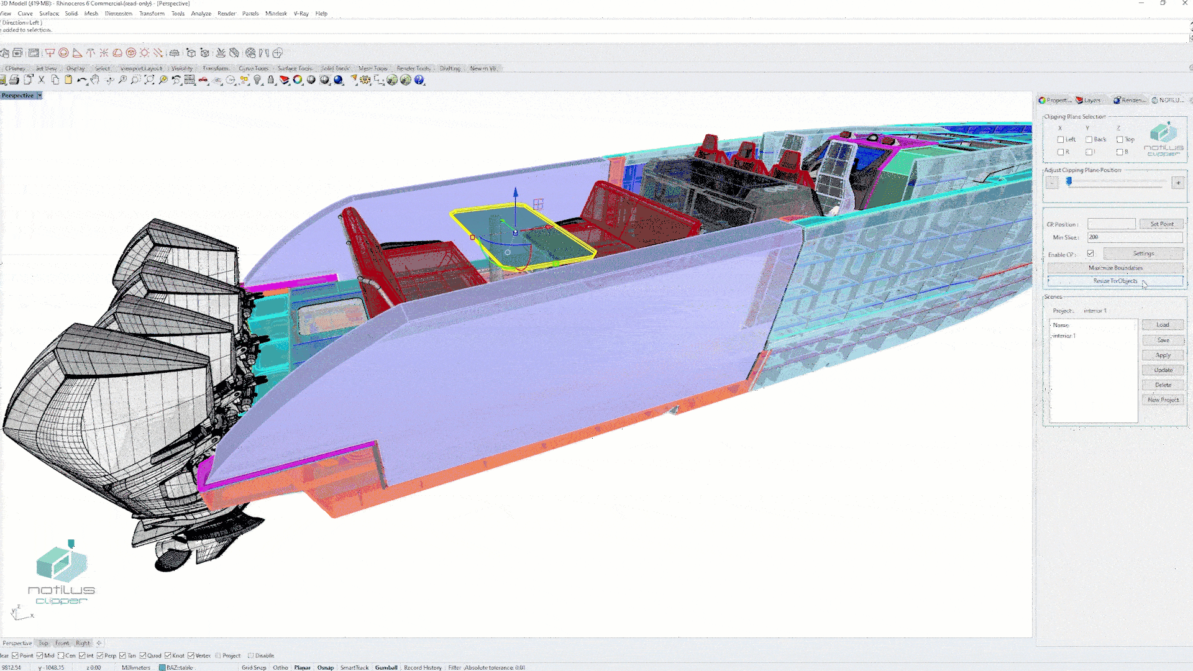Click the Update scene button
The image size is (1193, 671).
click(1163, 370)
